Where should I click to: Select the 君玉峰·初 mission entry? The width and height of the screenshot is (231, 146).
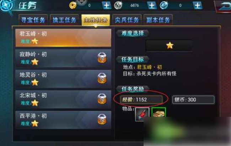[x=63, y=38]
